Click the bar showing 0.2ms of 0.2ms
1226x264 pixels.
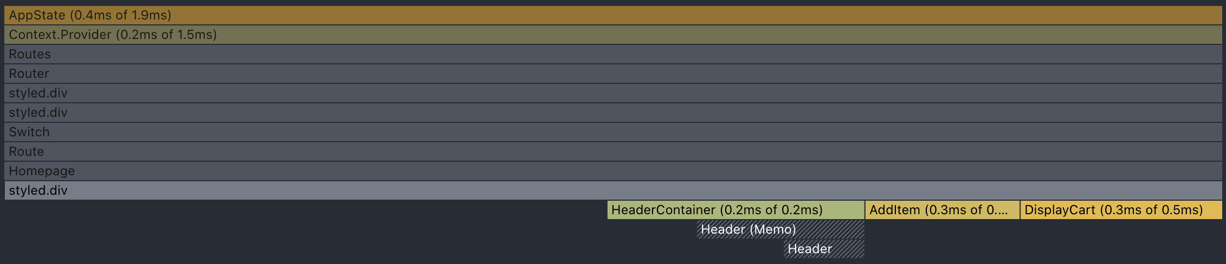click(735, 210)
